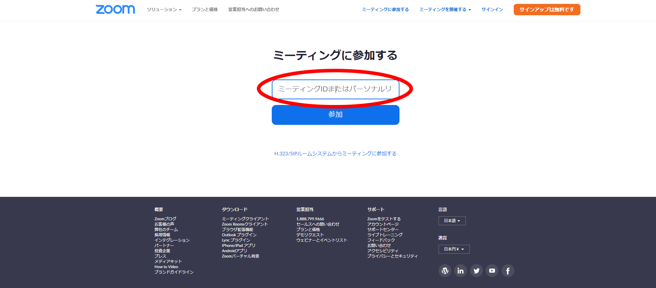Open the プライバシーとセキュリティ support link
The image size is (656, 288).
pos(392,256)
